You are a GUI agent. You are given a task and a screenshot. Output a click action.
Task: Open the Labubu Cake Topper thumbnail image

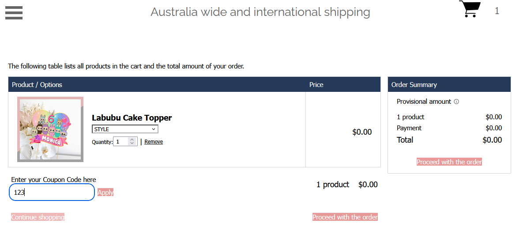point(50,129)
